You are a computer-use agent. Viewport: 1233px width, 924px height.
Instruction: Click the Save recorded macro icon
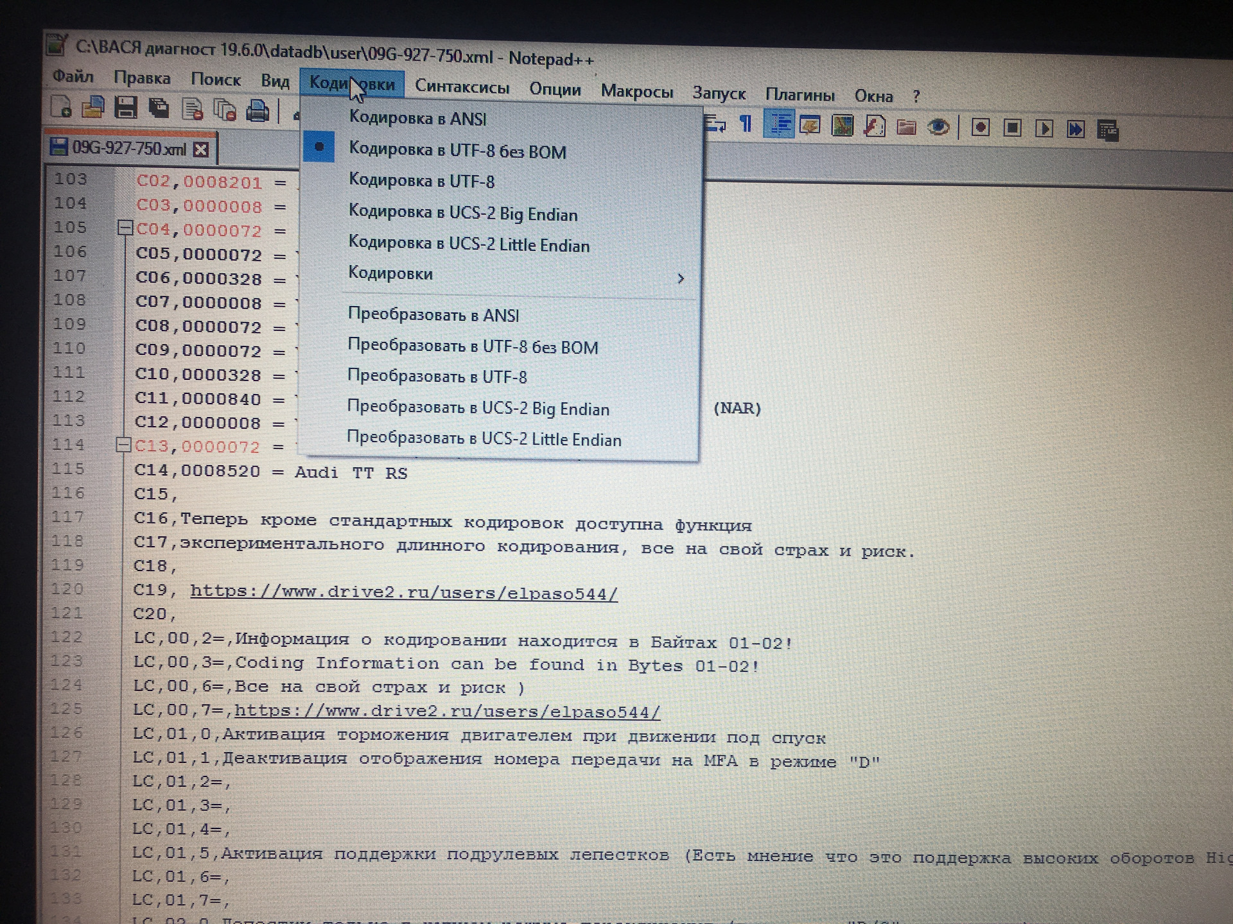1108,131
